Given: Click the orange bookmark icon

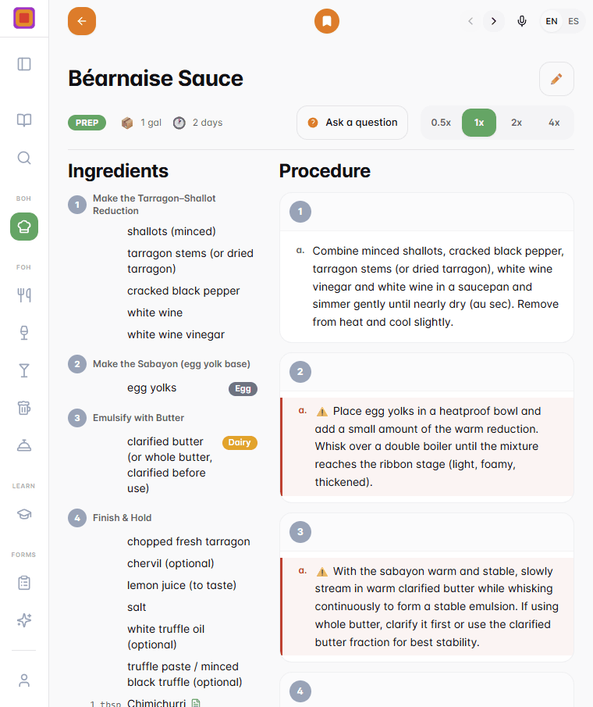Looking at the screenshot, I should [326, 21].
